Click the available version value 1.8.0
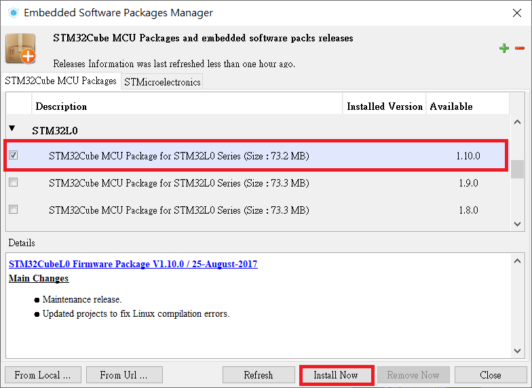The width and height of the screenshot is (532, 388). coord(468,210)
